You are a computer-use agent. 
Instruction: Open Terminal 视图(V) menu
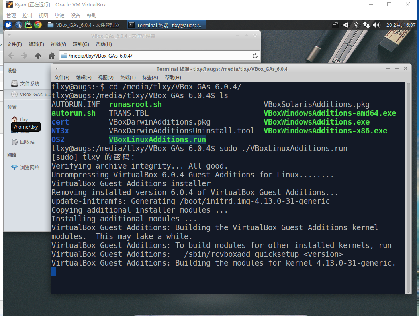106,78
